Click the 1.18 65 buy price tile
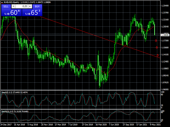170x127 pixels. click(x=32, y=12)
